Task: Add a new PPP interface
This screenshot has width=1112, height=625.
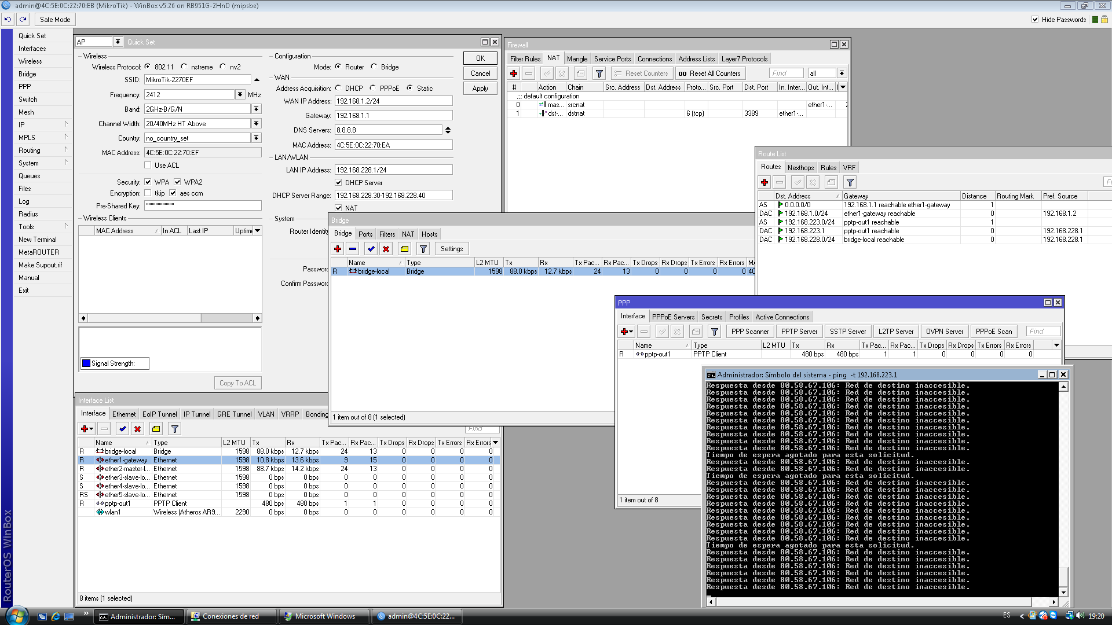Action: (x=627, y=332)
